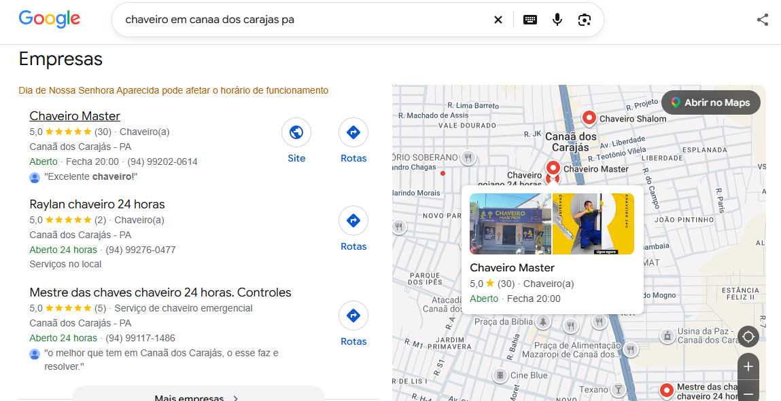The image size is (781, 401).
Task: Zoom in on the map
Action: tap(748, 366)
